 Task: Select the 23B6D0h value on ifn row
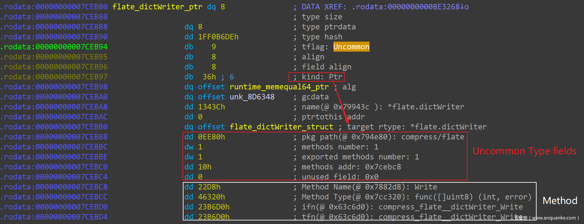point(213,207)
